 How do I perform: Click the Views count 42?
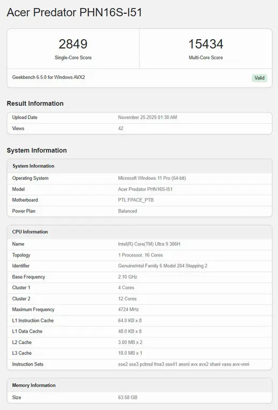coord(121,128)
